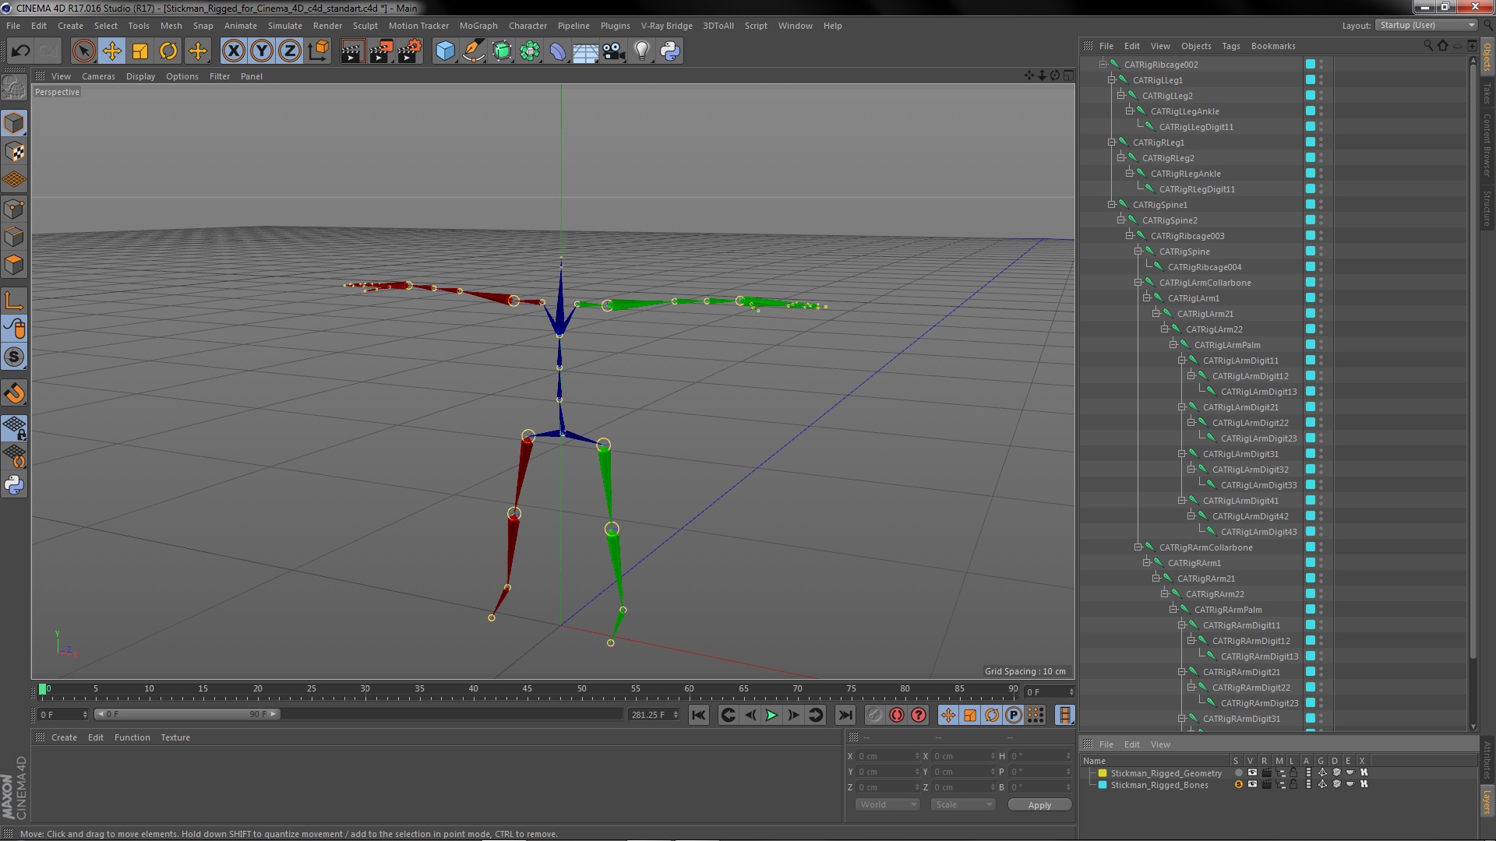Open Object Manager Tags menu
The image size is (1496, 841).
[1231, 46]
